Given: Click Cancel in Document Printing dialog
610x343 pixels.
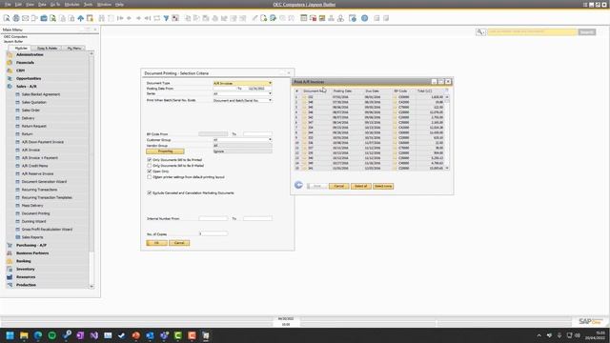Looking at the screenshot, I should (x=179, y=243).
